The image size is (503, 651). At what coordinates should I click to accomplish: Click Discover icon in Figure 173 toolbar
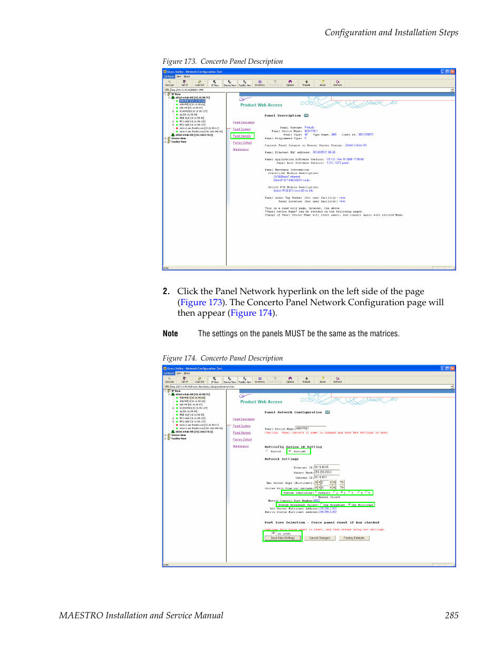point(169,83)
